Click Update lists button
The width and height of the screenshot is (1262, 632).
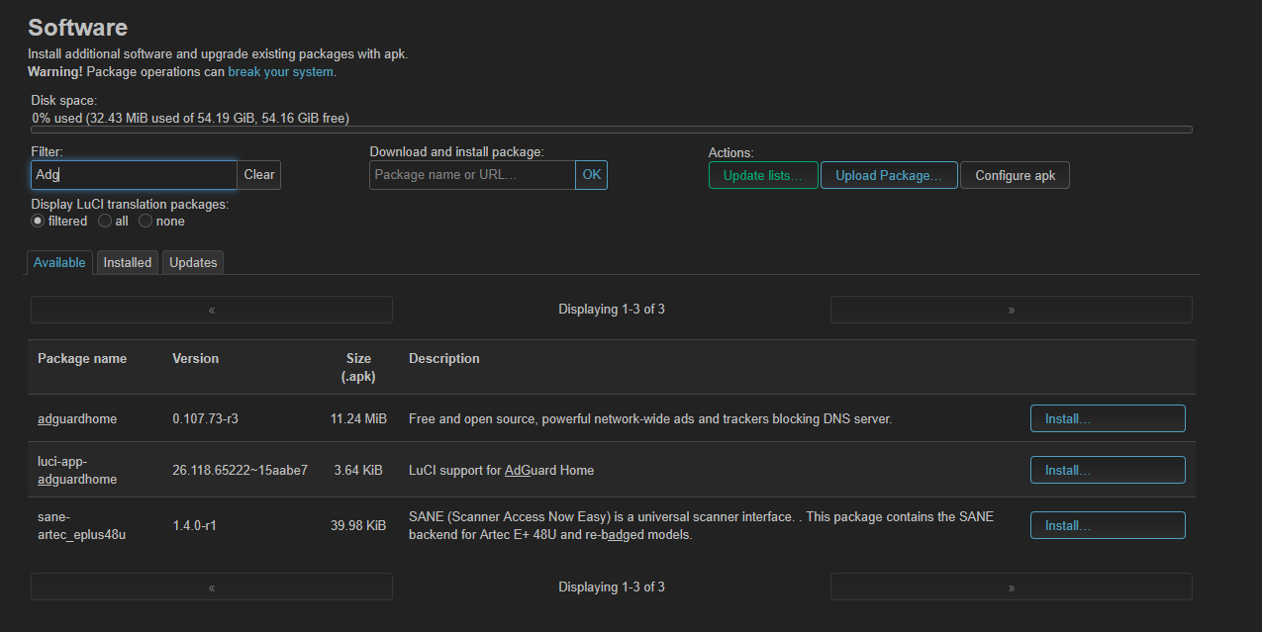click(x=763, y=176)
